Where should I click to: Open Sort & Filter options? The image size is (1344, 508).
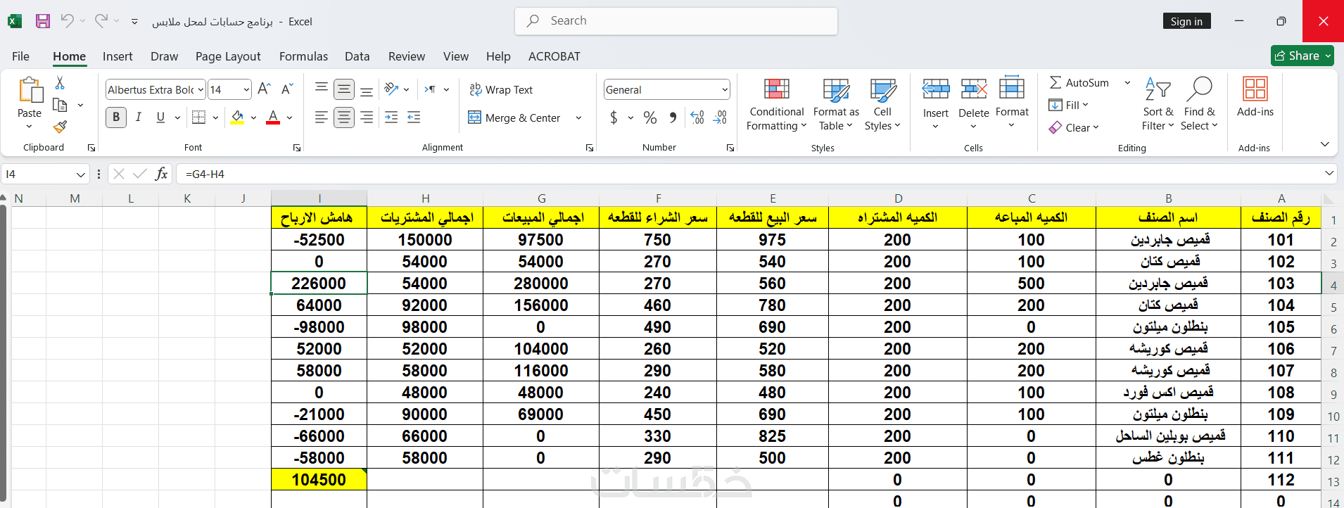tap(1158, 104)
